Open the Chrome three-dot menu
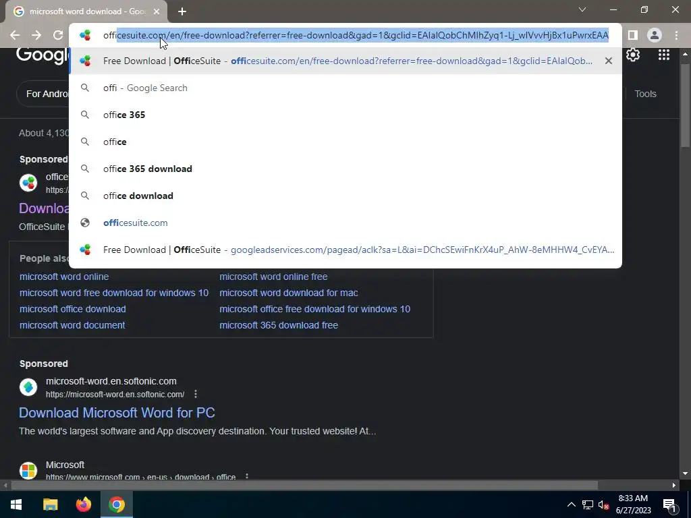 [x=676, y=35]
